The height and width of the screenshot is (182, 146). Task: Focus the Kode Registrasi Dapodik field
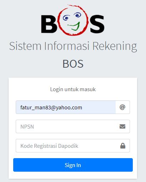point(73,146)
